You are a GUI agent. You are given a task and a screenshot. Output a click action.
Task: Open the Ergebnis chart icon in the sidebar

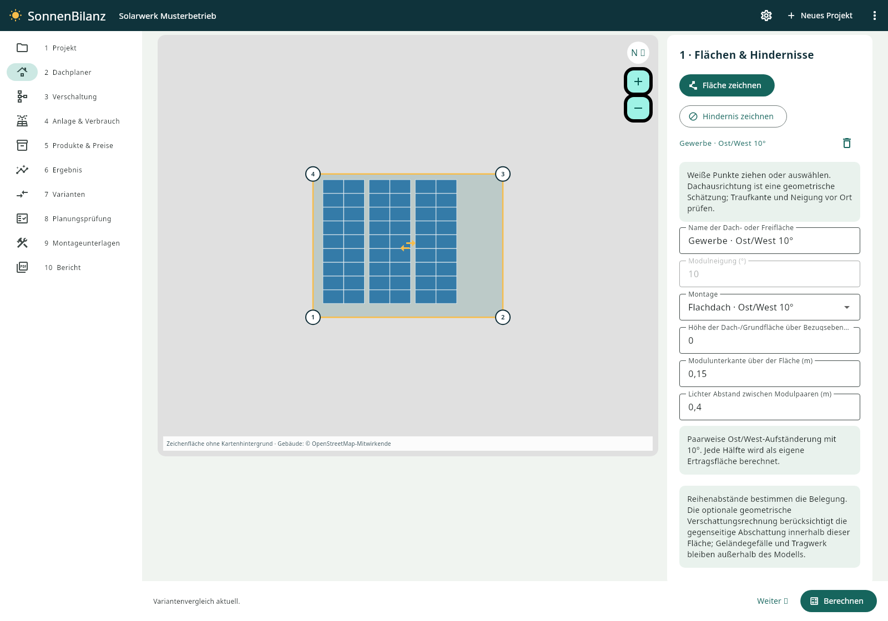(x=22, y=170)
